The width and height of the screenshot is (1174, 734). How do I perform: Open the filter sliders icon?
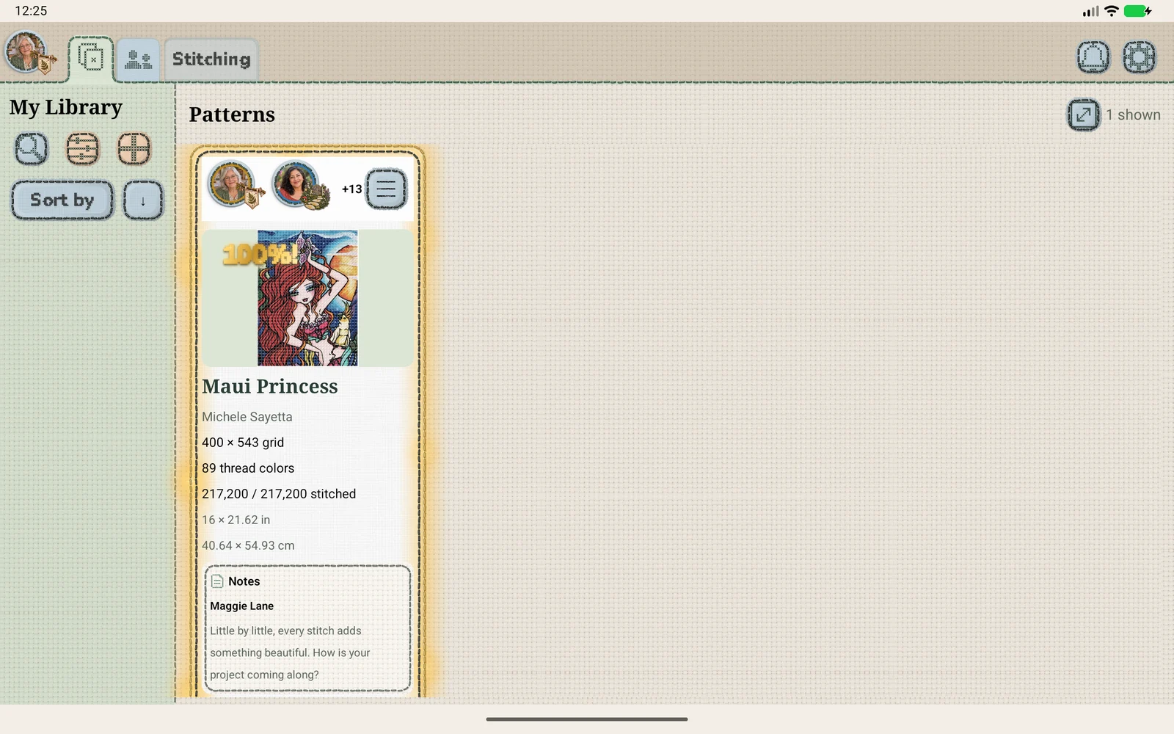tap(82, 149)
